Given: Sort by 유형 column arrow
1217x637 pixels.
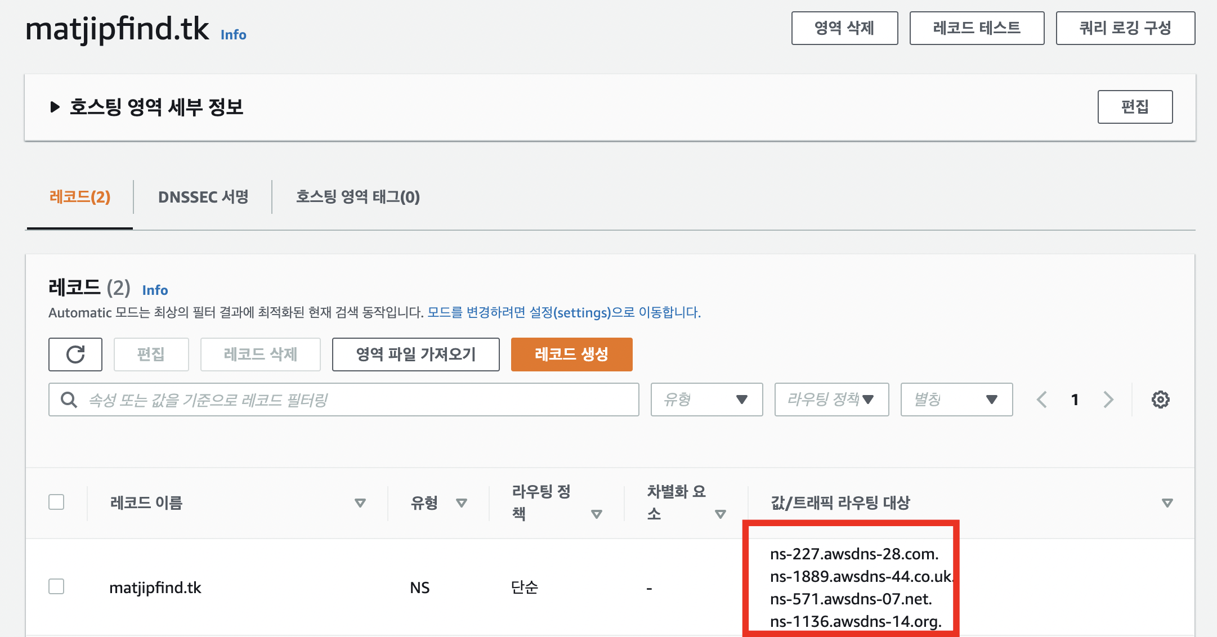Looking at the screenshot, I should click(462, 503).
